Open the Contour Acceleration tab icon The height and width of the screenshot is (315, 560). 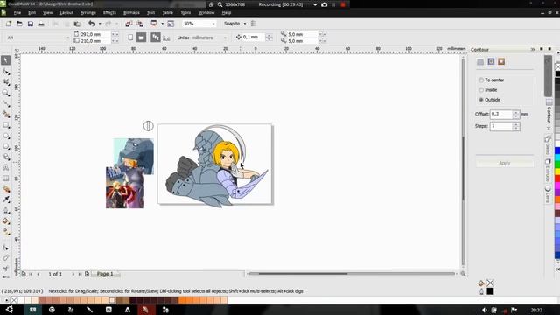coord(501,62)
